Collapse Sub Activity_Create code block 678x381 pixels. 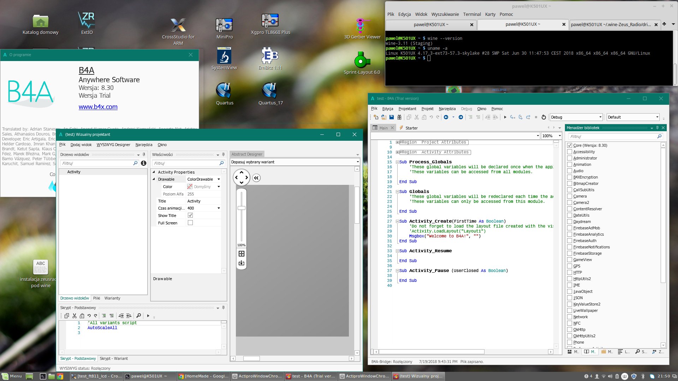397,221
